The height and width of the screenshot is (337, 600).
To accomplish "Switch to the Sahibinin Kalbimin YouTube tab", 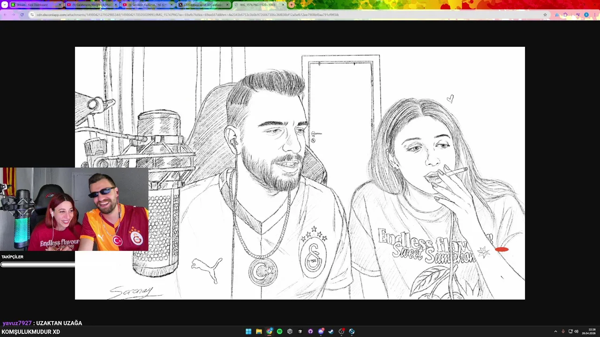I will click(147, 5).
